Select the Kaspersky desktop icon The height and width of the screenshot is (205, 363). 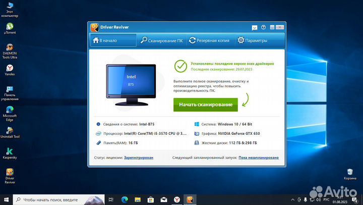[x=10, y=153]
